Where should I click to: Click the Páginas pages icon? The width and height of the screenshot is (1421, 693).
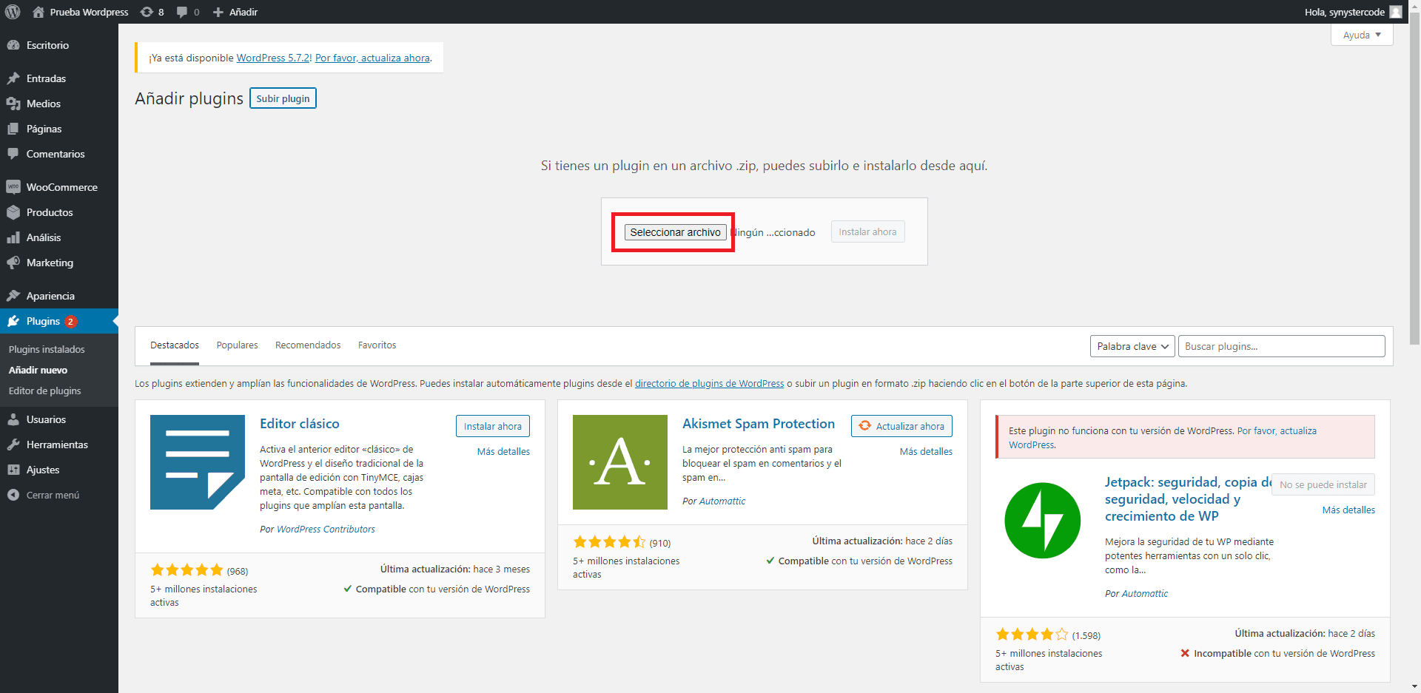13,129
